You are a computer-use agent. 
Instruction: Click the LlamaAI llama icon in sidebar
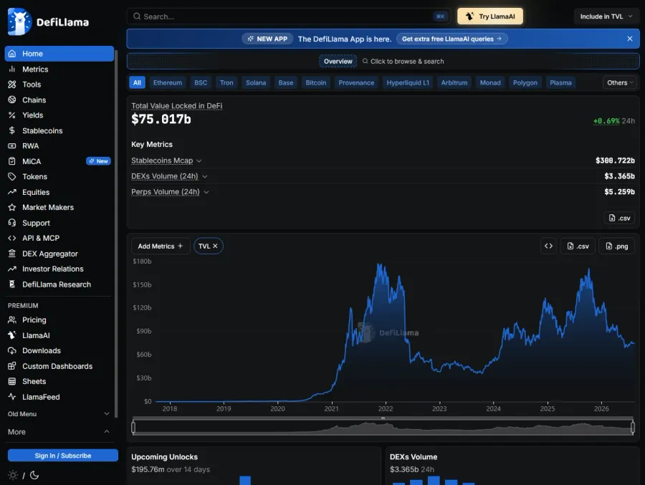coord(12,335)
